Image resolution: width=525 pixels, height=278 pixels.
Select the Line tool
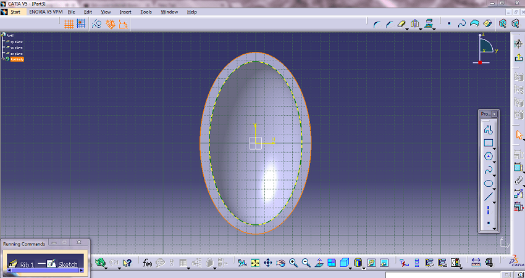pos(489,197)
